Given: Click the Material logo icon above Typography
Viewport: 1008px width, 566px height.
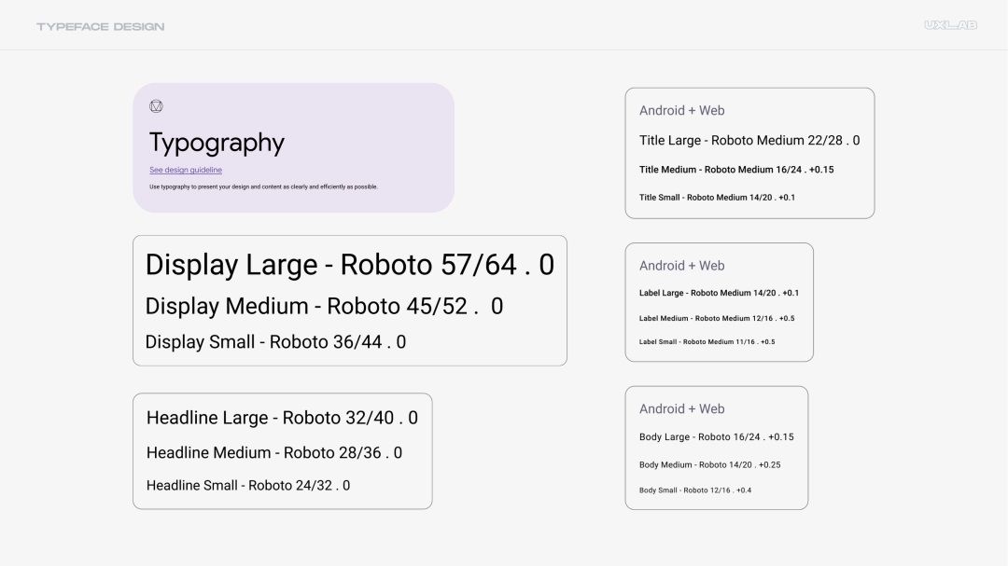Looking at the screenshot, I should tap(156, 106).
